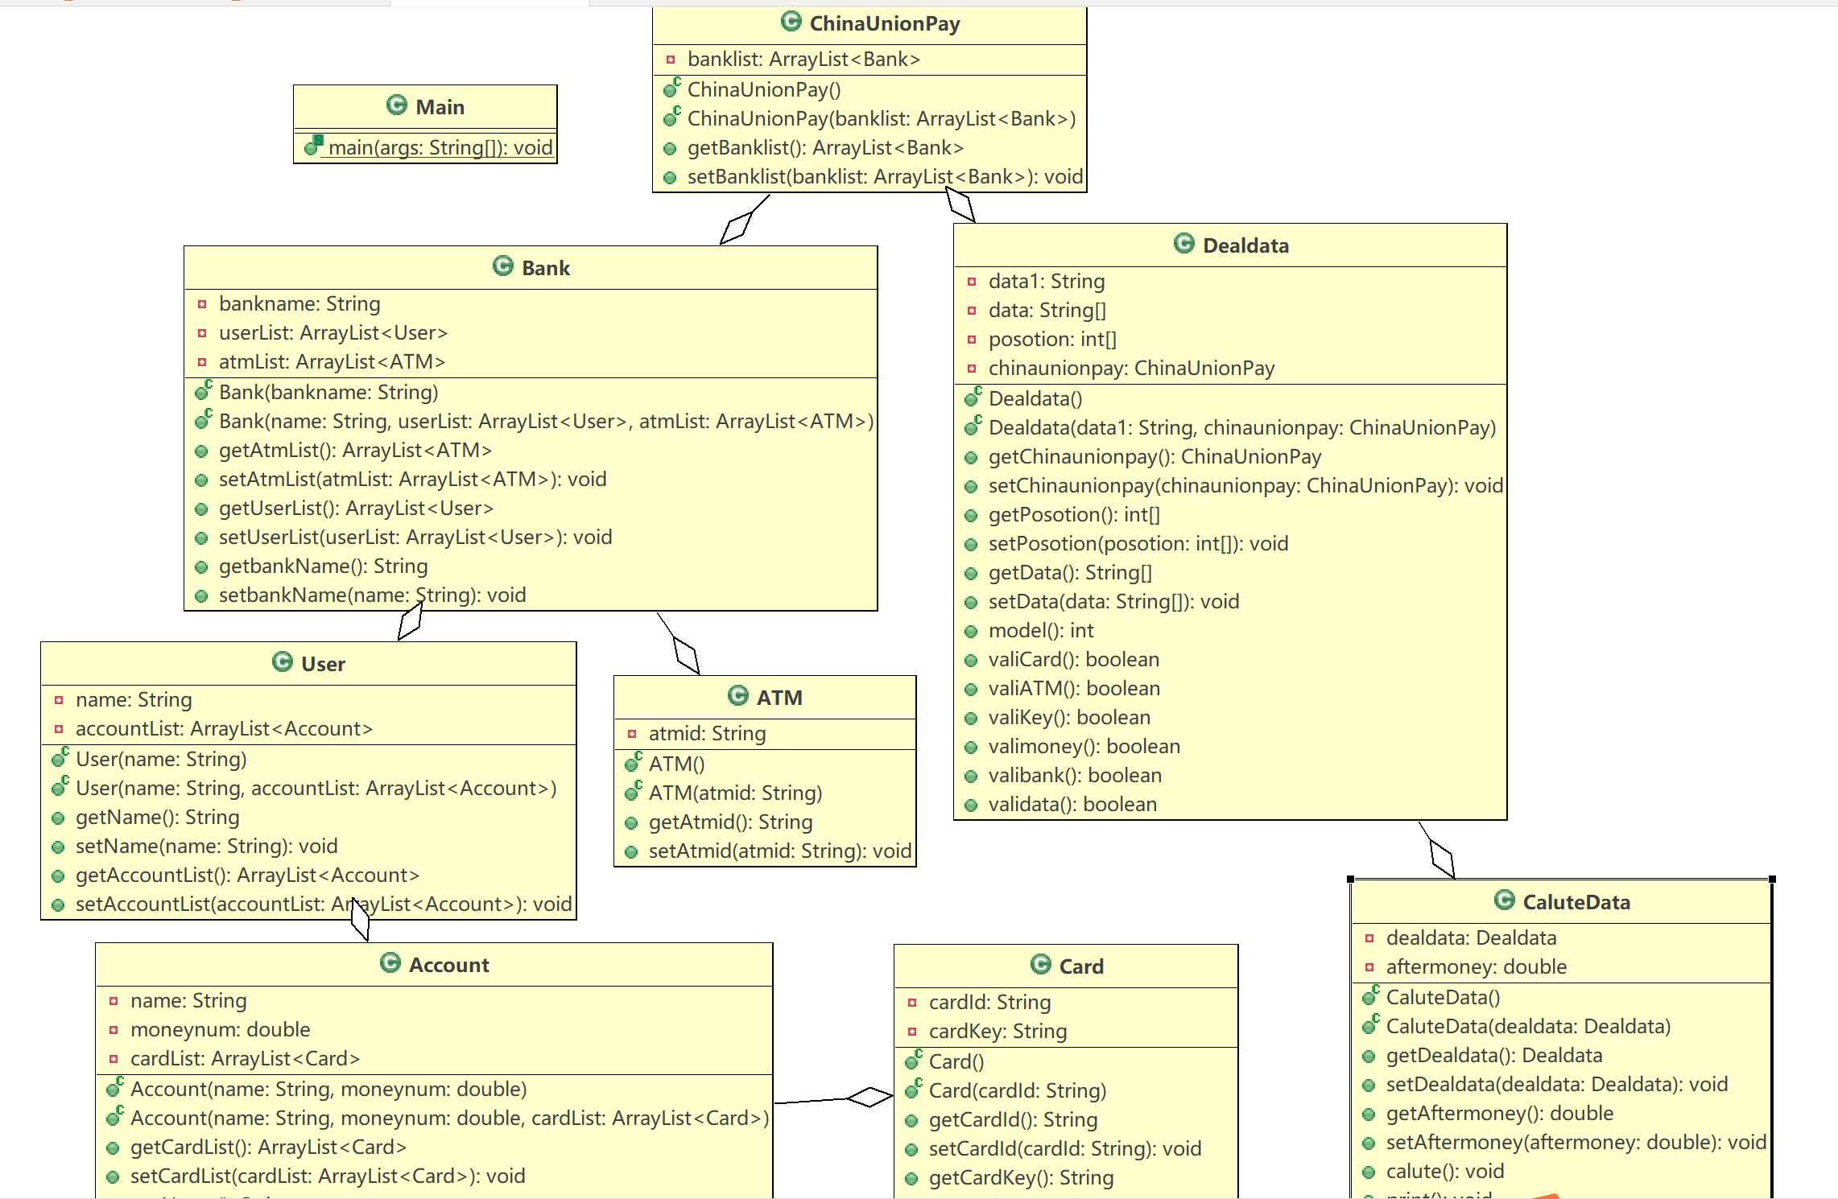Image resolution: width=1838 pixels, height=1199 pixels.
Task: Click the aggregation diamond above CaluteData class
Action: click(1442, 858)
